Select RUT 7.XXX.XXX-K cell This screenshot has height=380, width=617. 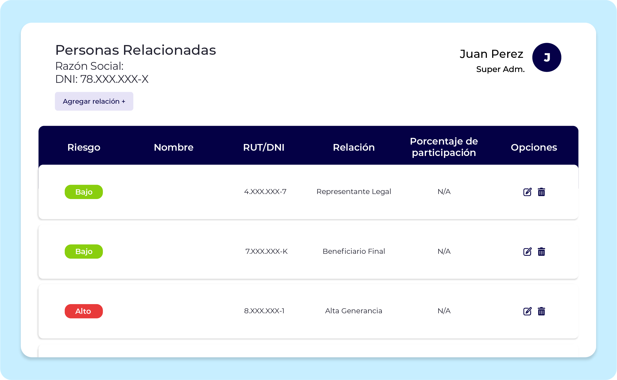pyautogui.click(x=266, y=252)
